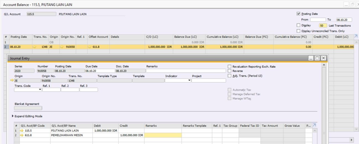Click the Posting Date From field

(318, 20)
